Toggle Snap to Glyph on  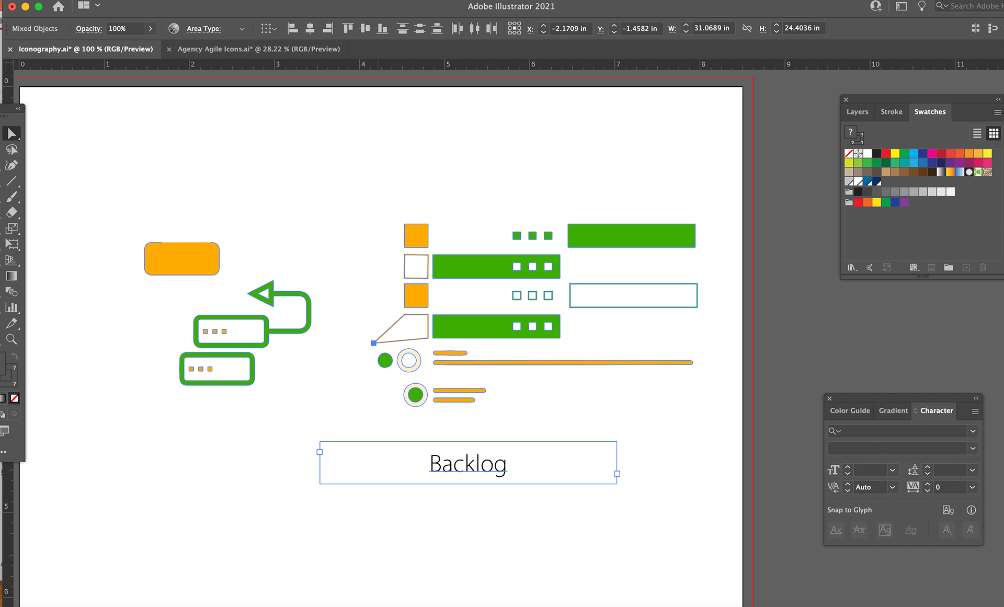[x=948, y=510]
